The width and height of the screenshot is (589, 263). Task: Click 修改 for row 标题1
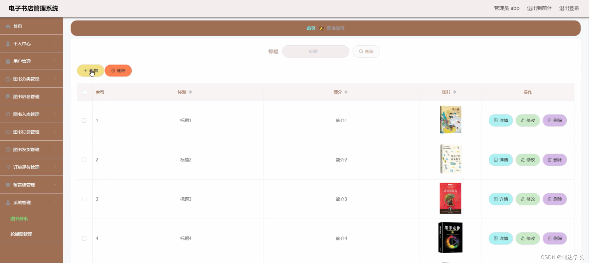click(528, 120)
